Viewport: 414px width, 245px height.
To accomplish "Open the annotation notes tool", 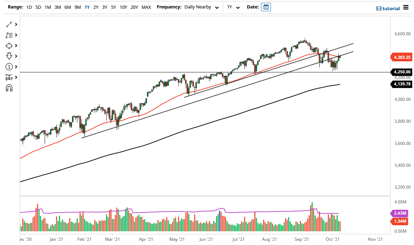I will click(x=9, y=35).
